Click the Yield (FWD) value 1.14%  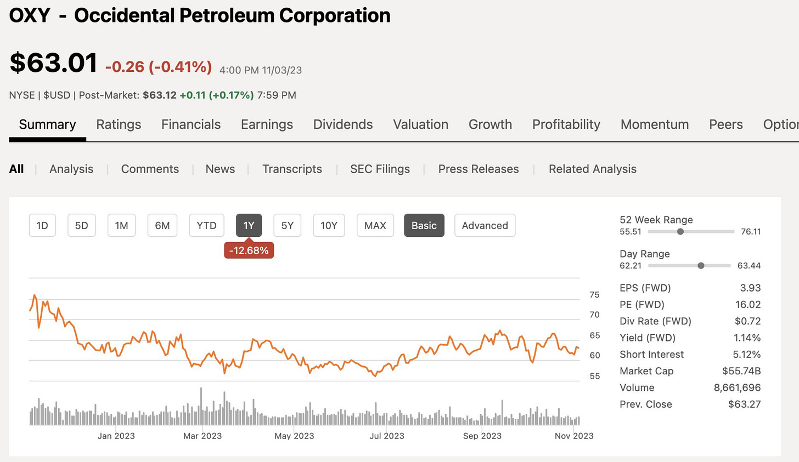click(x=747, y=338)
